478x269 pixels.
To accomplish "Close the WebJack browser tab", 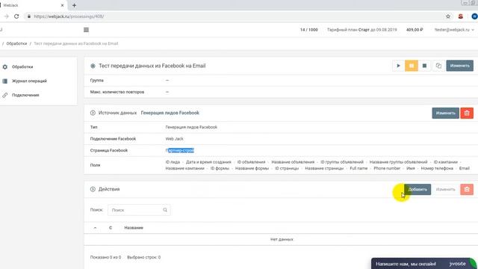I will (x=62, y=5).
